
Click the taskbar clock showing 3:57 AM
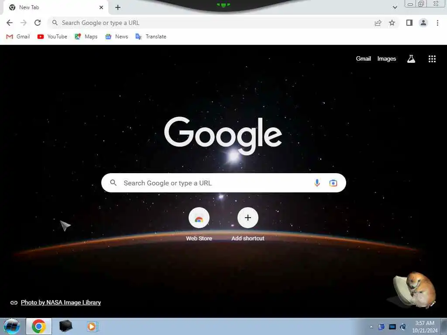[425, 327]
